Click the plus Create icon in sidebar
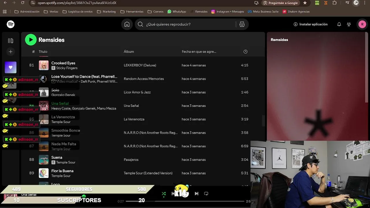The image size is (370, 208). 10,52
